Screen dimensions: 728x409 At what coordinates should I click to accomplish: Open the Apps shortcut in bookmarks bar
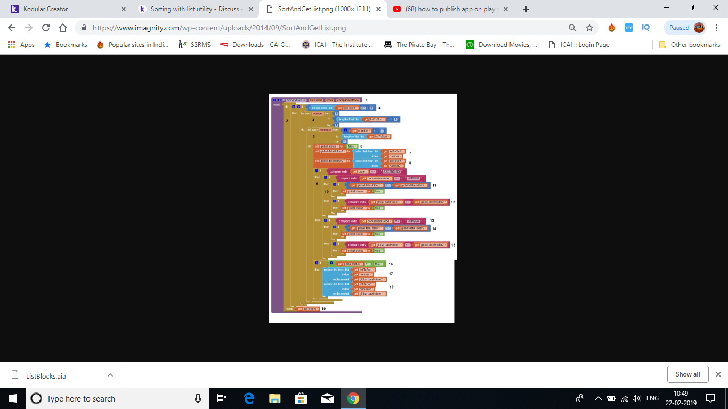(21, 45)
